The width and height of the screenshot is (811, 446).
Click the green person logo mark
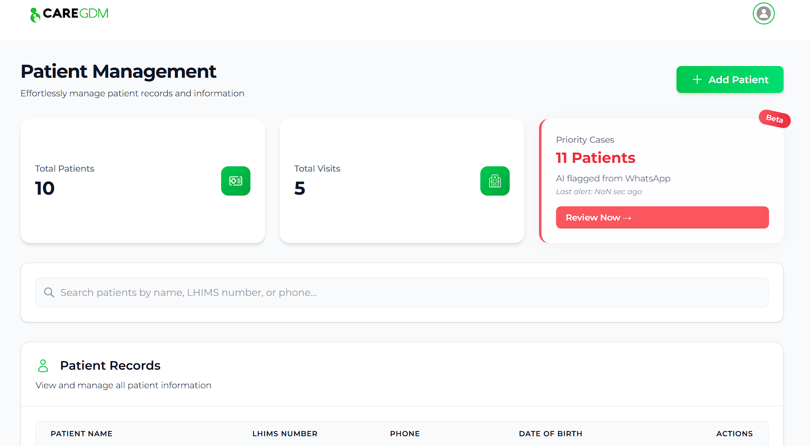(x=34, y=14)
